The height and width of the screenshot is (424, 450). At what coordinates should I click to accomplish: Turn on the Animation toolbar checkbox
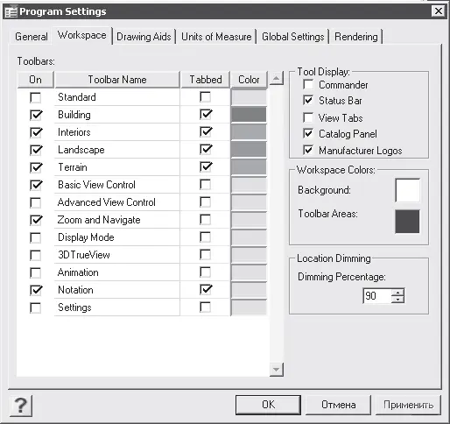36,272
